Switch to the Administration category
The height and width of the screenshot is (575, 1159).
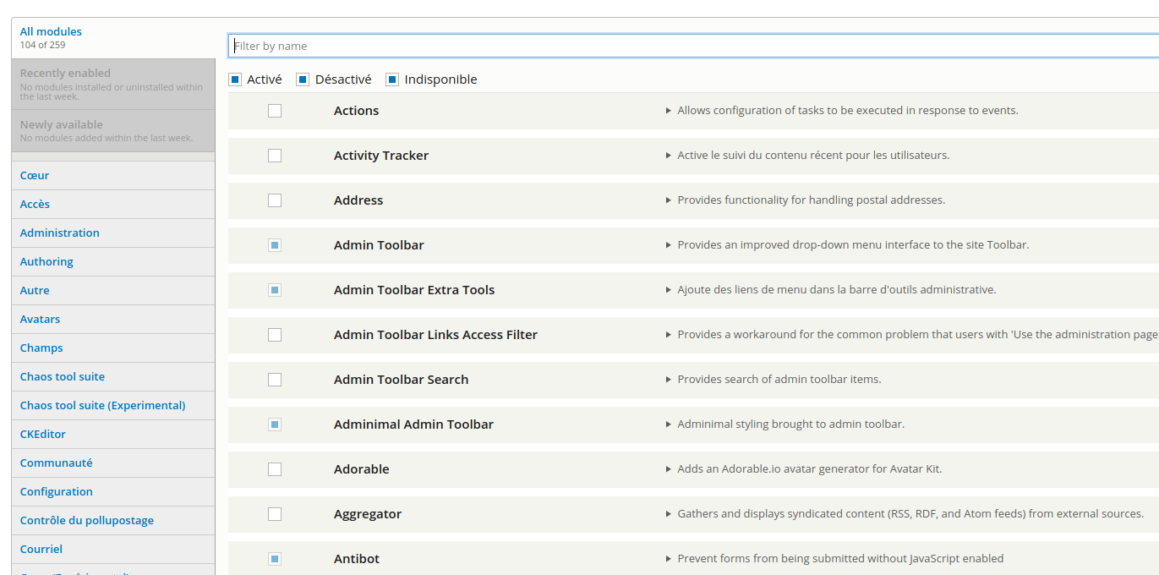coord(60,233)
